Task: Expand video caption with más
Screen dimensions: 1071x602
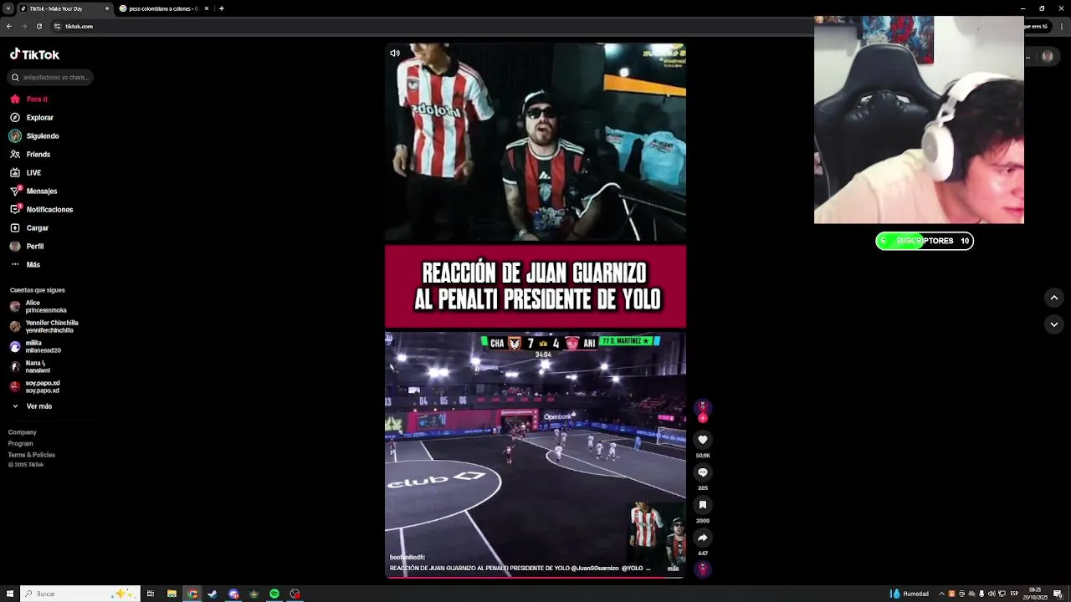Action: 673,569
